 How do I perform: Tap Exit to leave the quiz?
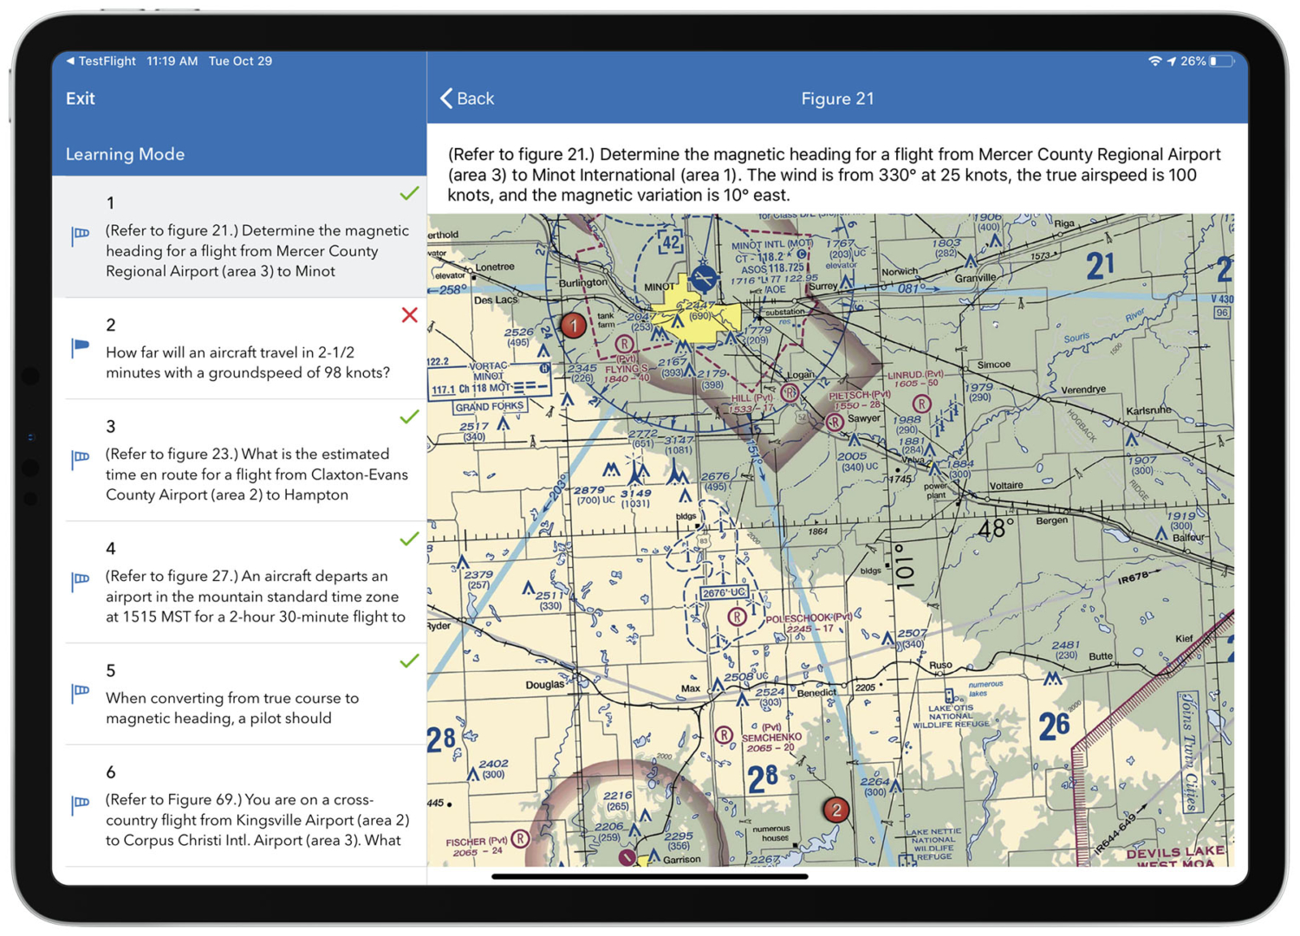(80, 98)
